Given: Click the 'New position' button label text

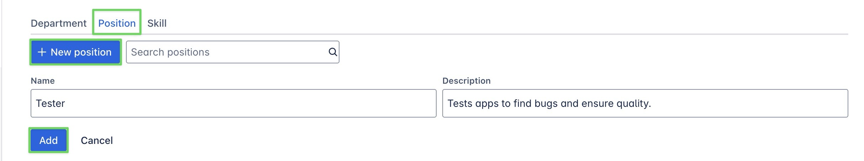Looking at the screenshot, I should pos(81,52).
